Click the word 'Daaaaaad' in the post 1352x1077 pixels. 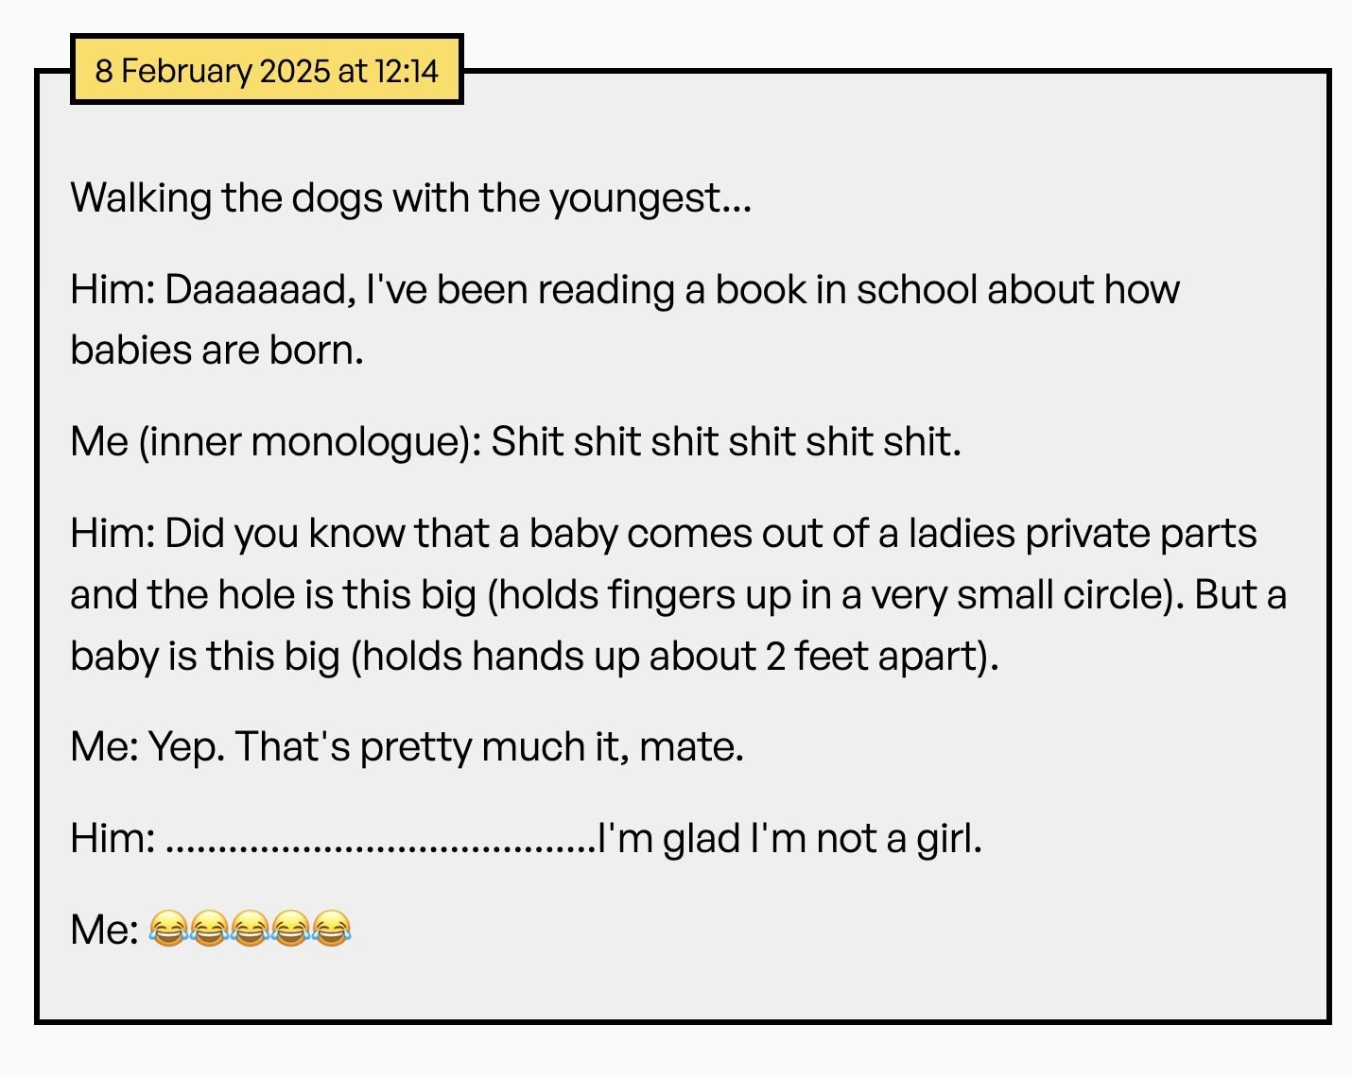pos(255,290)
